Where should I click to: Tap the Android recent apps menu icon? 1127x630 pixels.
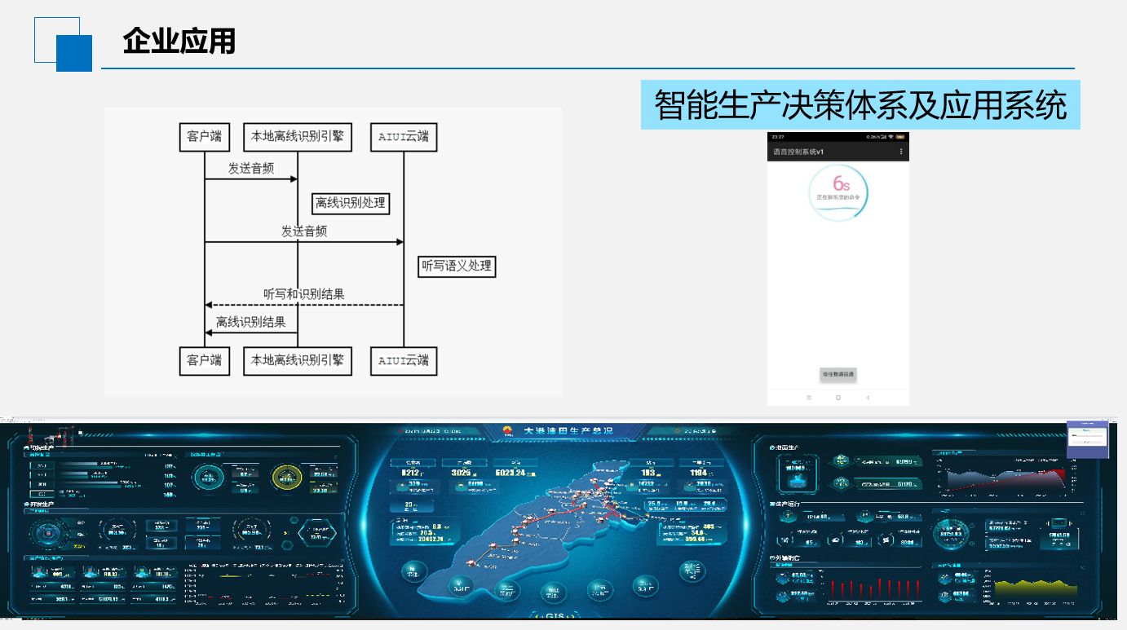coord(809,397)
